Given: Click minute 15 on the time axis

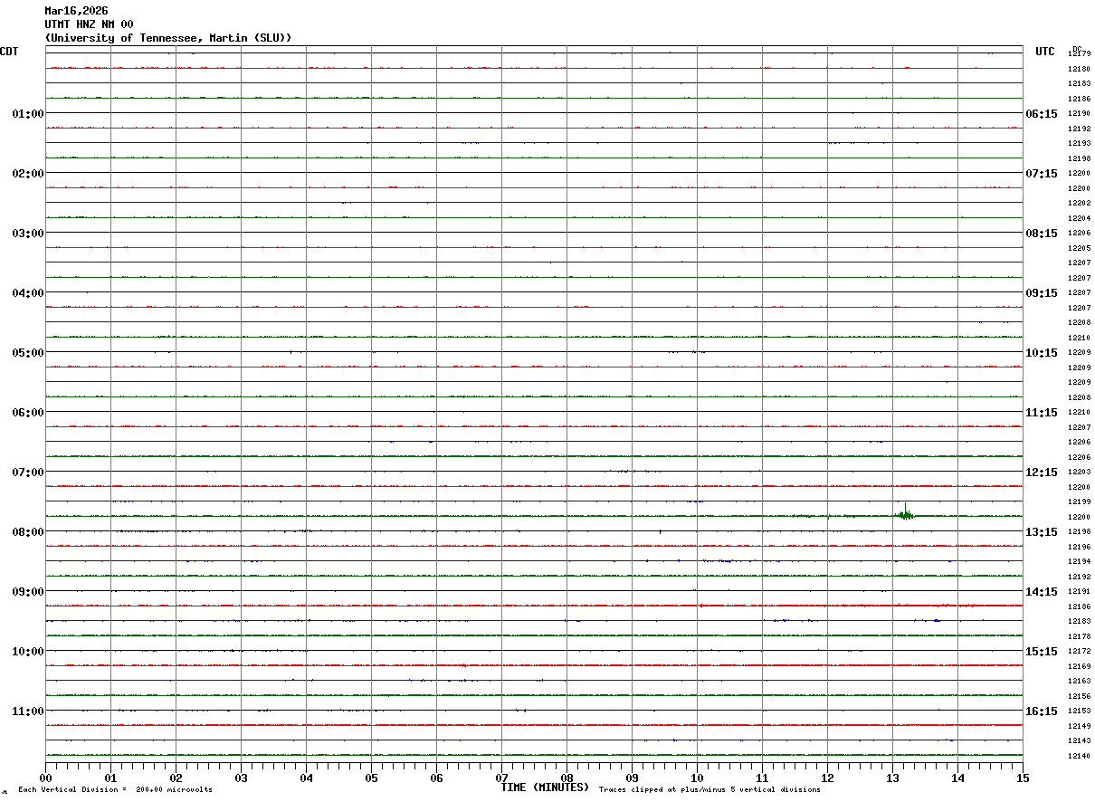Looking at the screenshot, I should point(1023,778).
